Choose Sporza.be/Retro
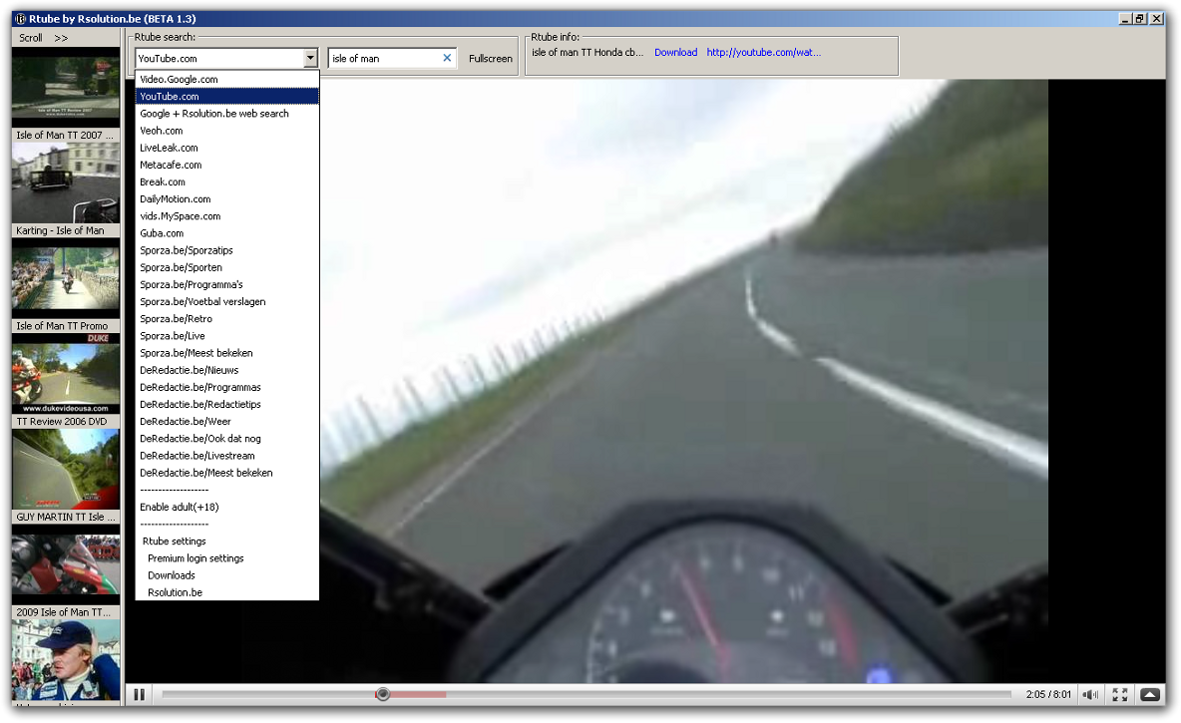Image resolution: width=1181 pixels, height=723 pixels. 226,318
